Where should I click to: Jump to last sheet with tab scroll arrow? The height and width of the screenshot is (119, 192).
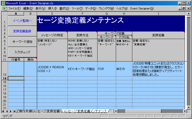point(14,111)
